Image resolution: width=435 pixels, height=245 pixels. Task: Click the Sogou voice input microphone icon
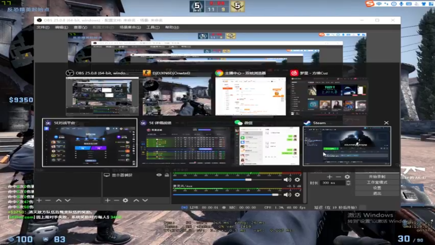pos(401,4)
